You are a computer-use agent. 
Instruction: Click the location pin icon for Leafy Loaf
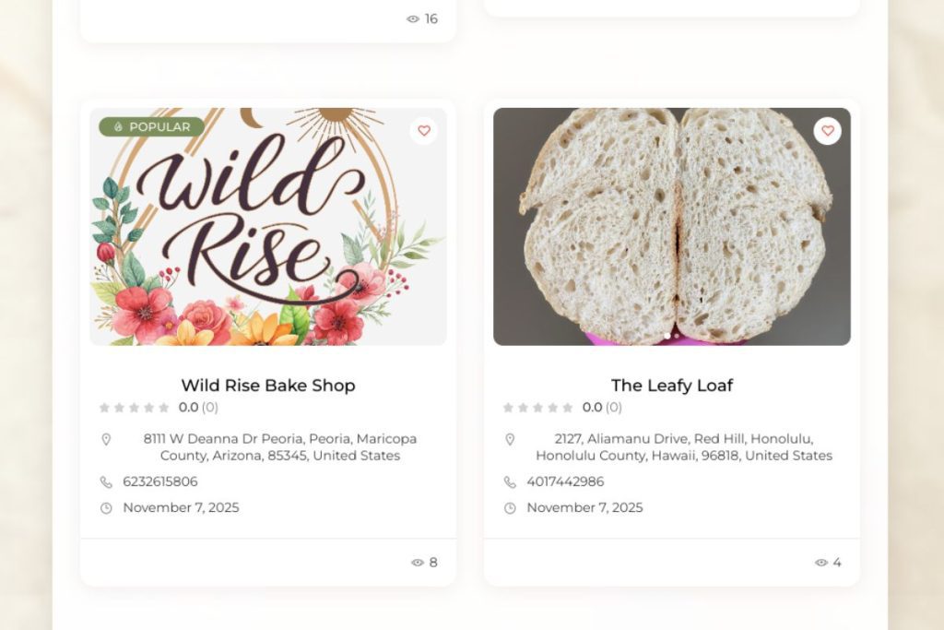510,440
